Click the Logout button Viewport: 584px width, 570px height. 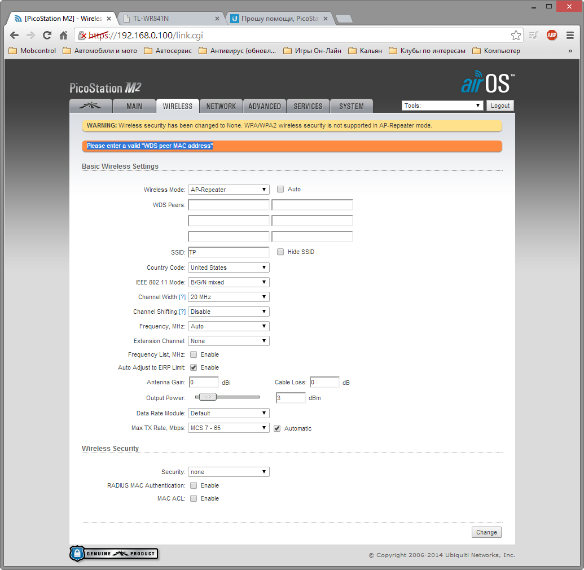(500, 106)
